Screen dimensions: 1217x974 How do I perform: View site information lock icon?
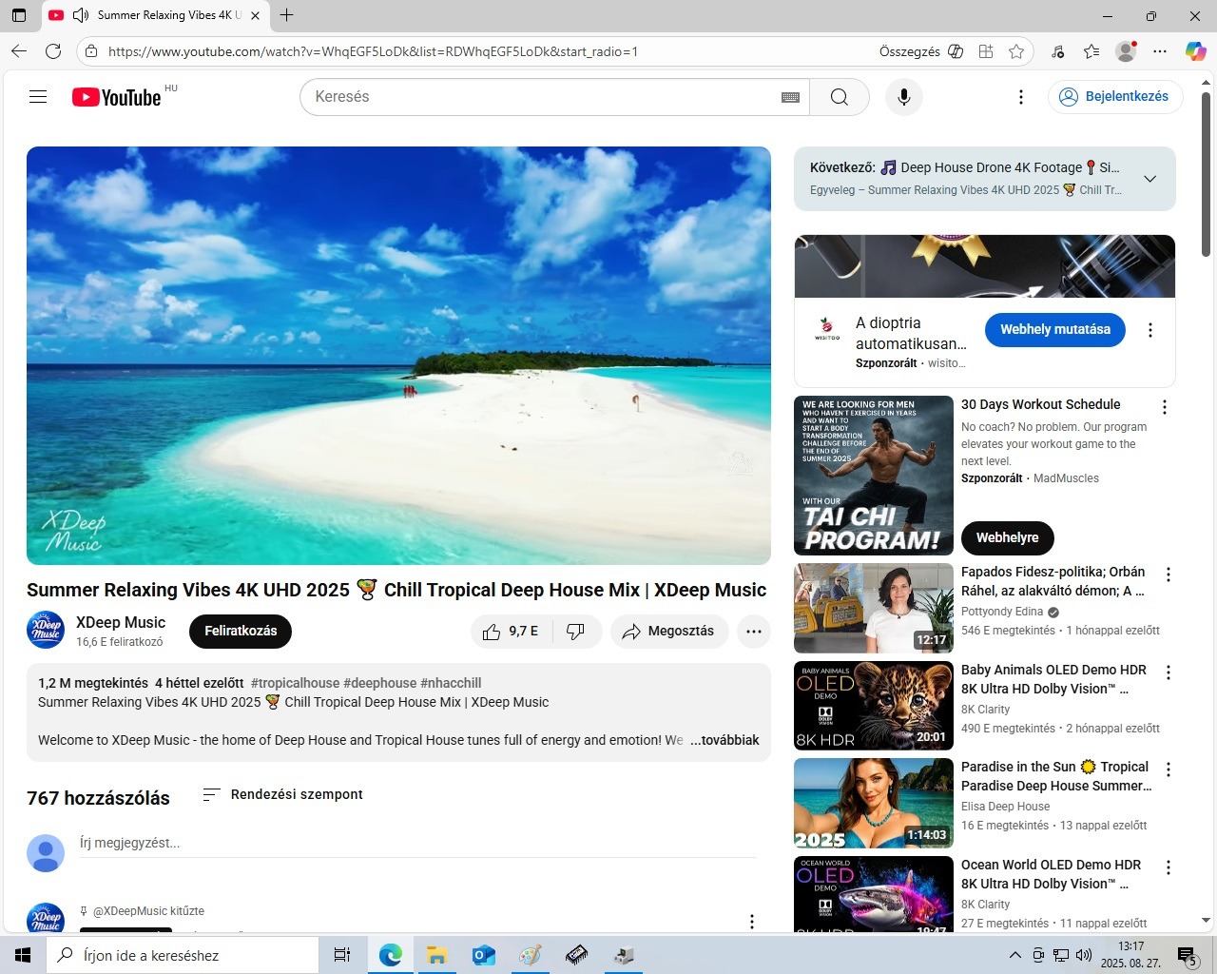(90, 51)
